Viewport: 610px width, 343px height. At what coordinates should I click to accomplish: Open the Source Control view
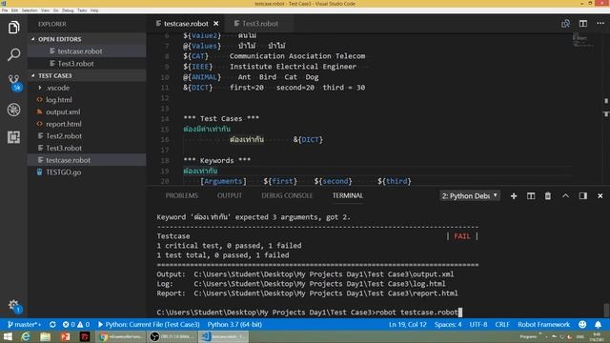[14, 83]
